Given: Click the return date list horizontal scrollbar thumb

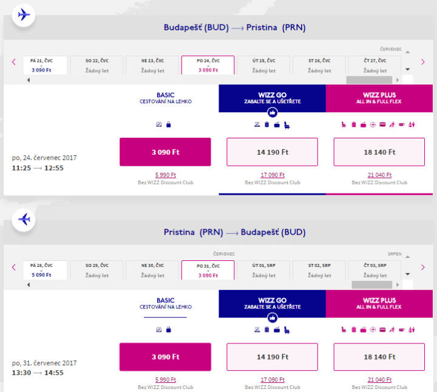Looking at the screenshot, I should point(371,285).
